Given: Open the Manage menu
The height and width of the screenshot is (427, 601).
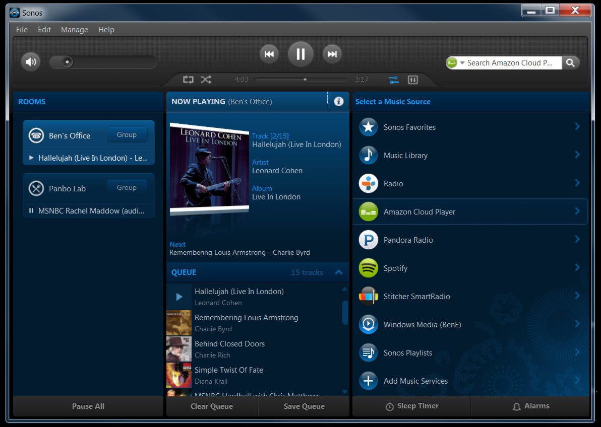Looking at the screenshot, I should pos(74,30).
